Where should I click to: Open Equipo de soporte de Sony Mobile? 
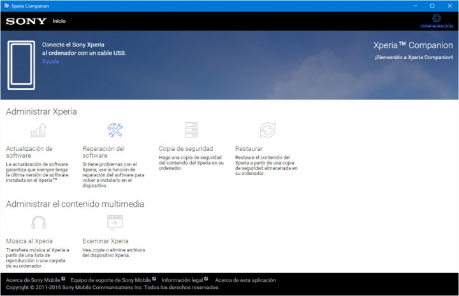pyautogui.click(x=111, y=280)
